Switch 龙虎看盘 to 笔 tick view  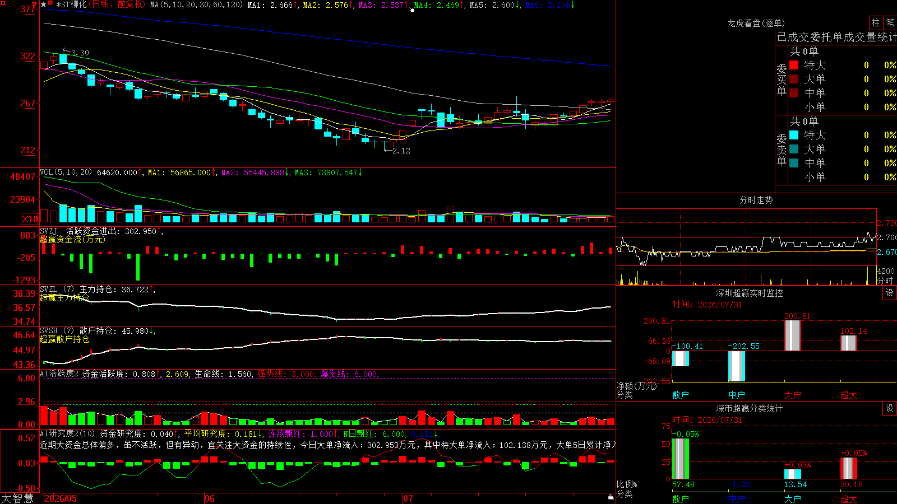[x=890, y=22]
